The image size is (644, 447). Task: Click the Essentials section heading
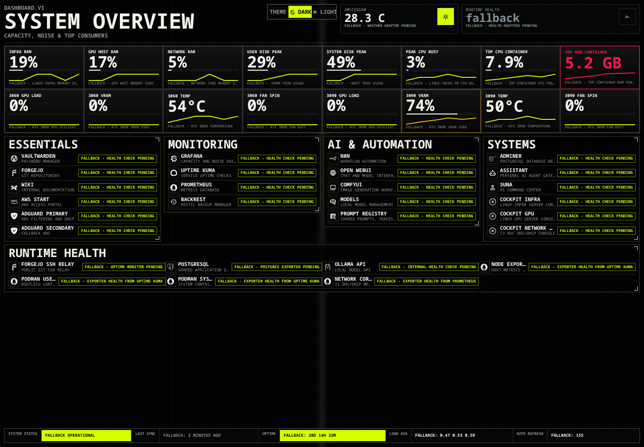pyautogui.click(x=43, y=144)
